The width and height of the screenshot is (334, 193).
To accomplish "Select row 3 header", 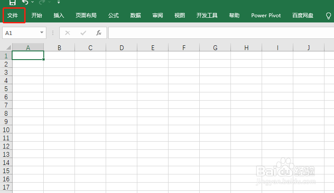I will (x=6, y=73).
